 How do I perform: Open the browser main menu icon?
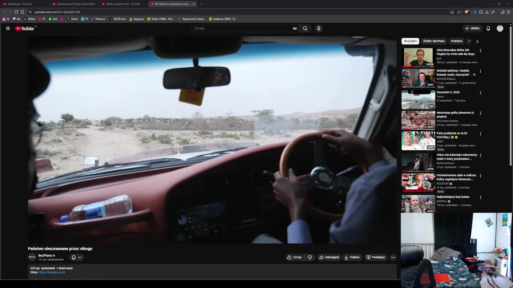pos(509,12)
